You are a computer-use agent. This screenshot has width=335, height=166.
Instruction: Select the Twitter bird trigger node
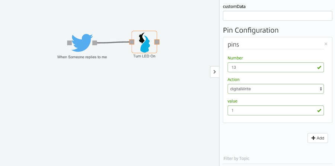click(82, 43)
